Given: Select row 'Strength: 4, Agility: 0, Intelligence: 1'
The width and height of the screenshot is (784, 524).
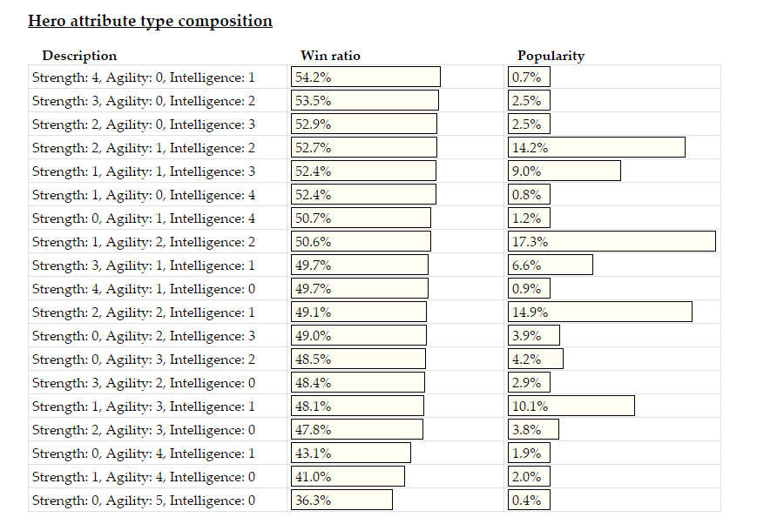Looking at the screenshot, I should (x=144, y=77).
